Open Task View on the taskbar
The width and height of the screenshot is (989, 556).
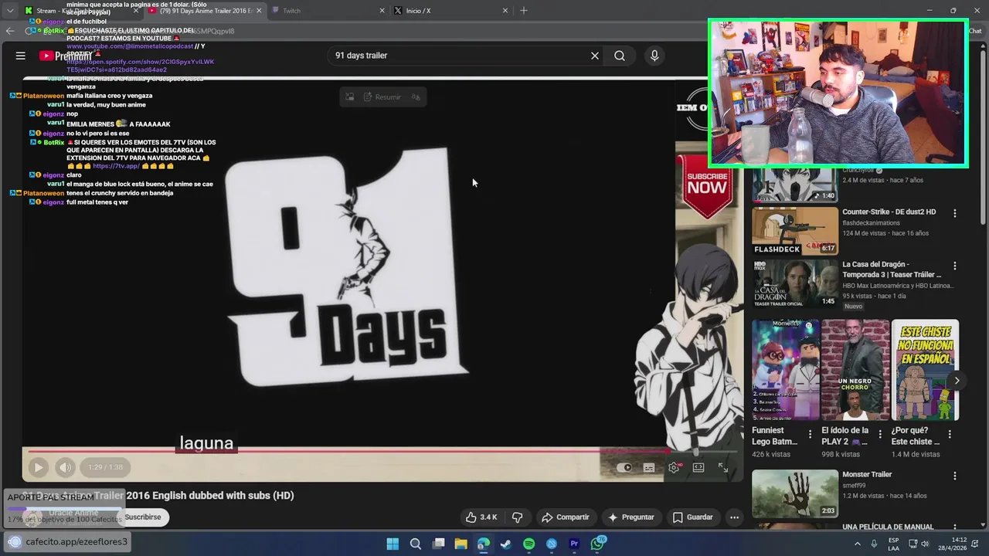coord(438,544)
